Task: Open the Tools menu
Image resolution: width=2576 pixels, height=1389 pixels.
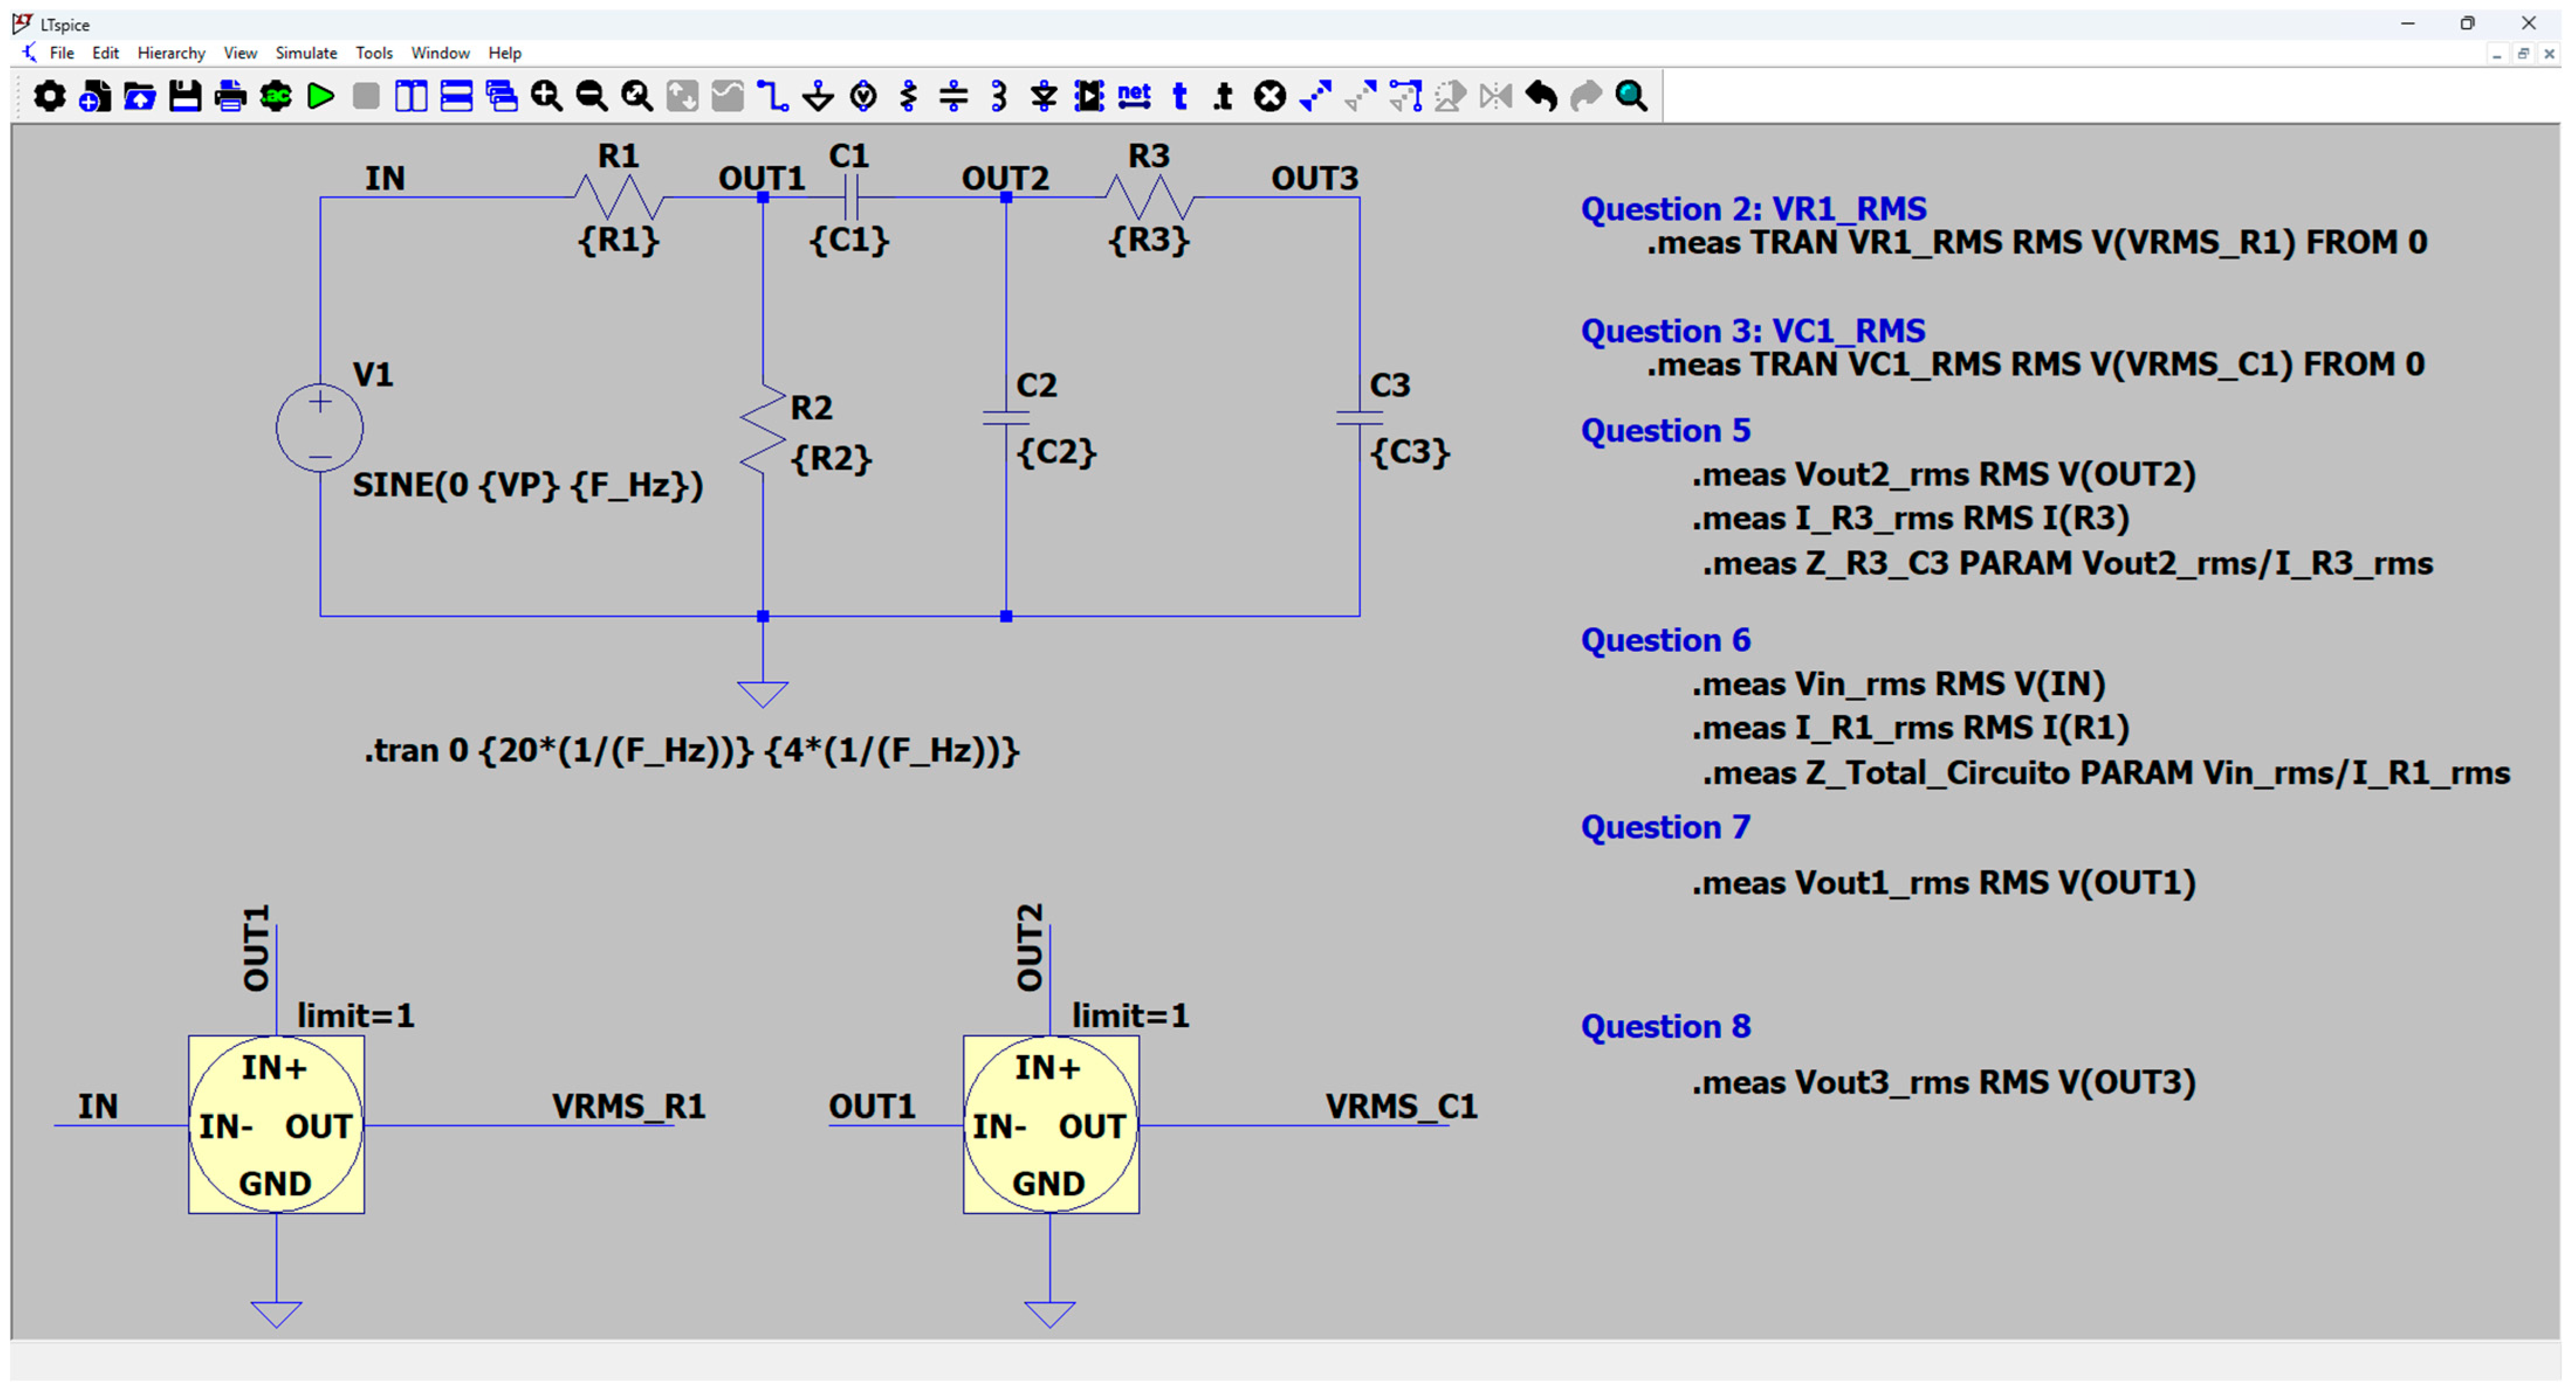Action: [x=374, y=53]
